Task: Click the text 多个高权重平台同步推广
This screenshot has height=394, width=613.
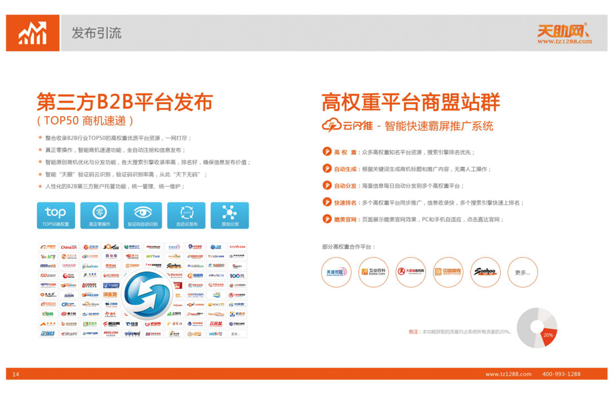Action: point(392,202)
